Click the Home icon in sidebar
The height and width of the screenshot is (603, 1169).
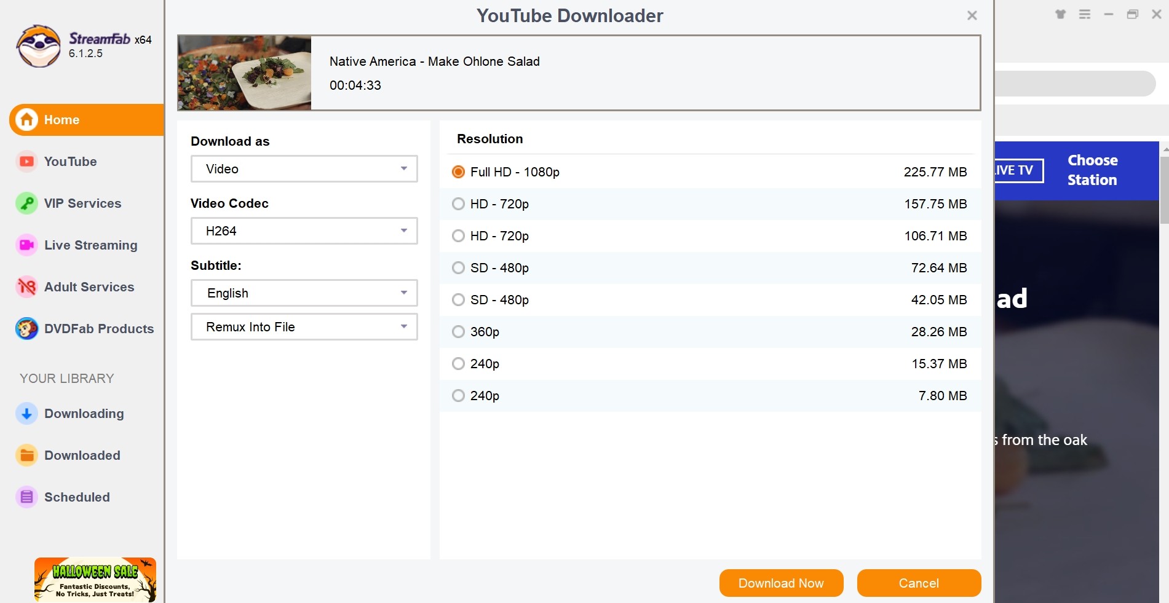26,120
